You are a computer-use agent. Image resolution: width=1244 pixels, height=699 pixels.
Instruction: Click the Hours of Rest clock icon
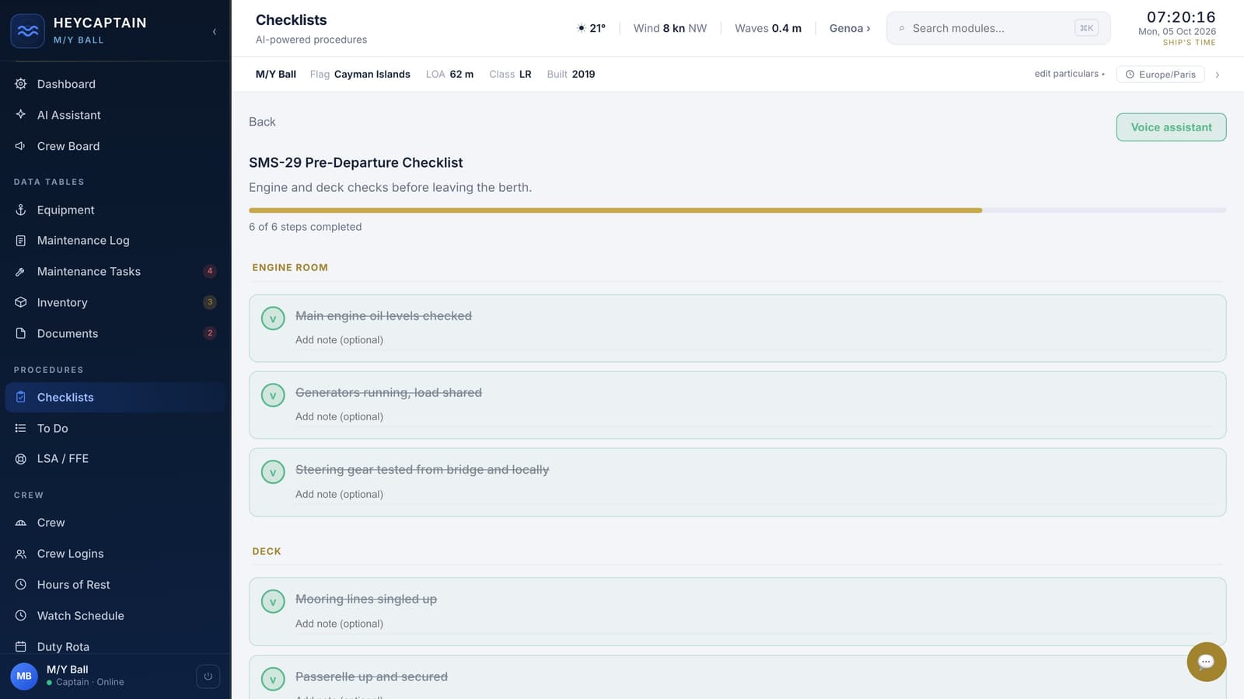(x=21, y=585)
